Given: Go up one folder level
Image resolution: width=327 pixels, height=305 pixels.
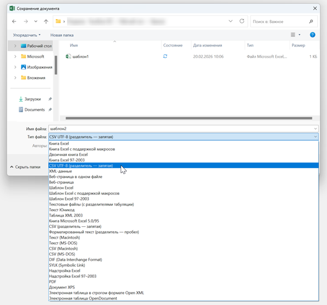Looking at the screenshot, I should (46, 21).
